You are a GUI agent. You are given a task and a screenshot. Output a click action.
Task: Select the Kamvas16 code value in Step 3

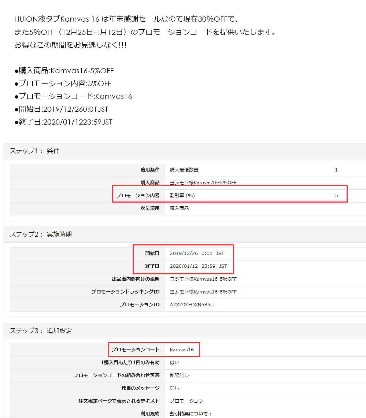coord(182,349)
